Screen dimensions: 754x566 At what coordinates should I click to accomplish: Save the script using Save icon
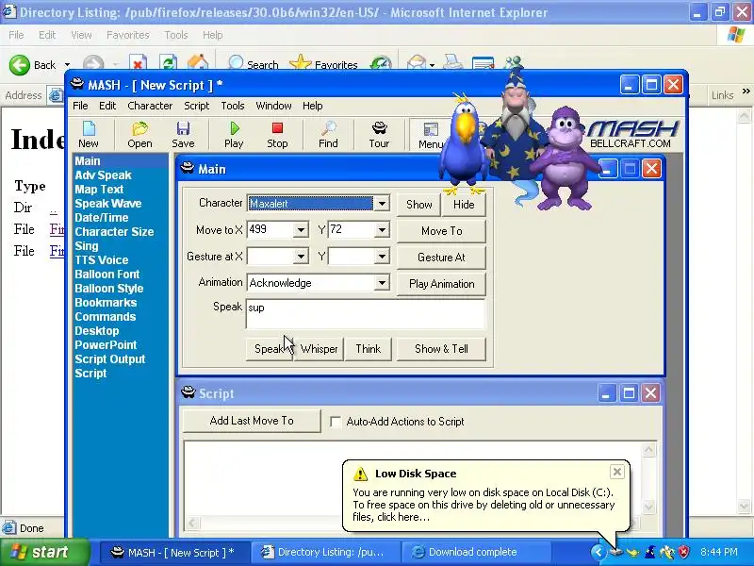coord(183,134)
